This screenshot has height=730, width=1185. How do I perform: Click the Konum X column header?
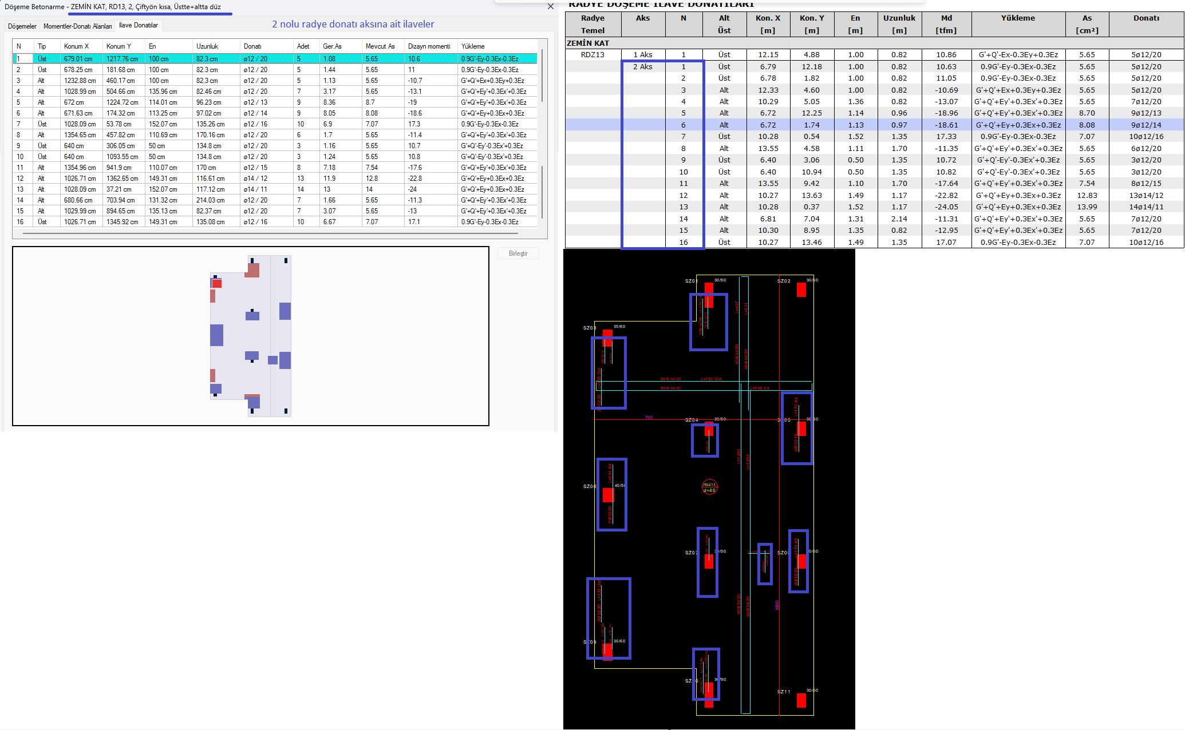pos(81,46)
